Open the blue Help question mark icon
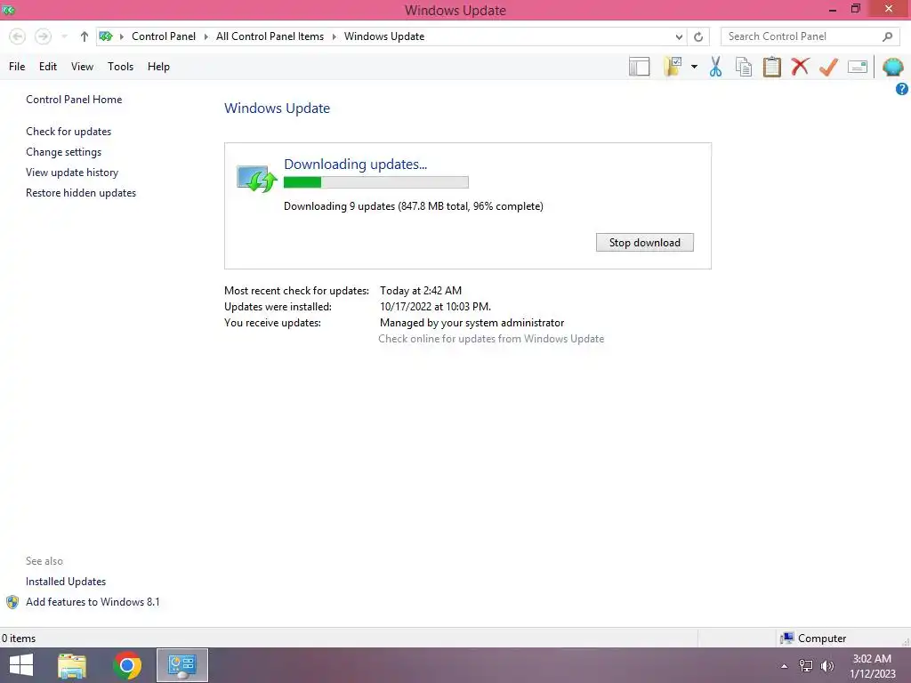This screenshot has width=911, height=683. (x=902, y=89)
